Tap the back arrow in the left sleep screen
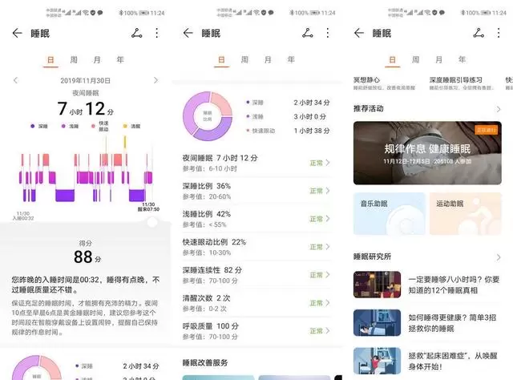Viewport: 513px width, 380px height. point(18,33)
